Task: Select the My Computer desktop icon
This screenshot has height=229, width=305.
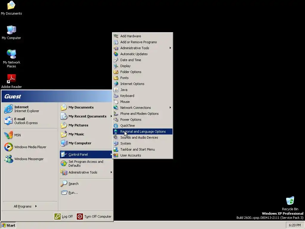Action: [11, 33]
